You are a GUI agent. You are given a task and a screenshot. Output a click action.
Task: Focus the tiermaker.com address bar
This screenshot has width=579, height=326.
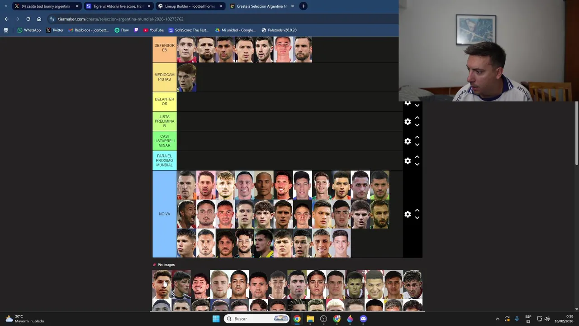click(x=222, y=19)
